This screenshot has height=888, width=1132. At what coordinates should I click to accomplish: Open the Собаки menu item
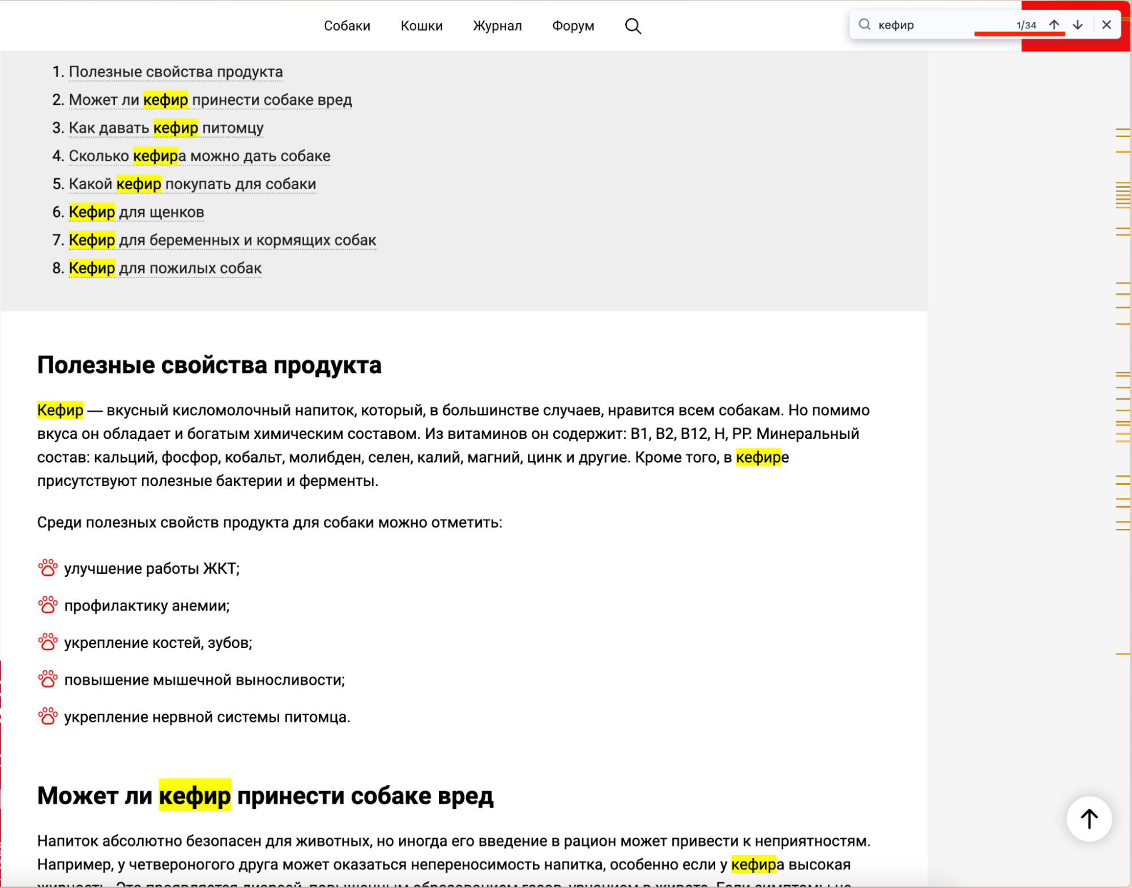pos(347,26)
